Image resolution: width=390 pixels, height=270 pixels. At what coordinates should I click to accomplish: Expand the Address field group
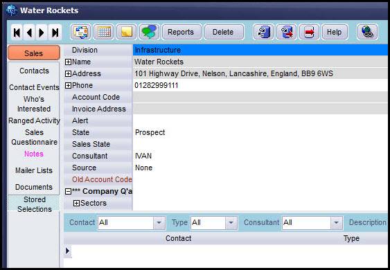click(68, 73)
